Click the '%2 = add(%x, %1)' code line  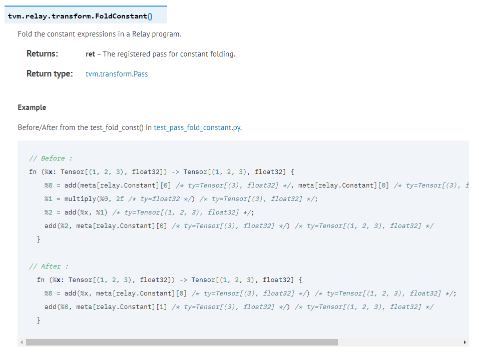coord(149,212)
